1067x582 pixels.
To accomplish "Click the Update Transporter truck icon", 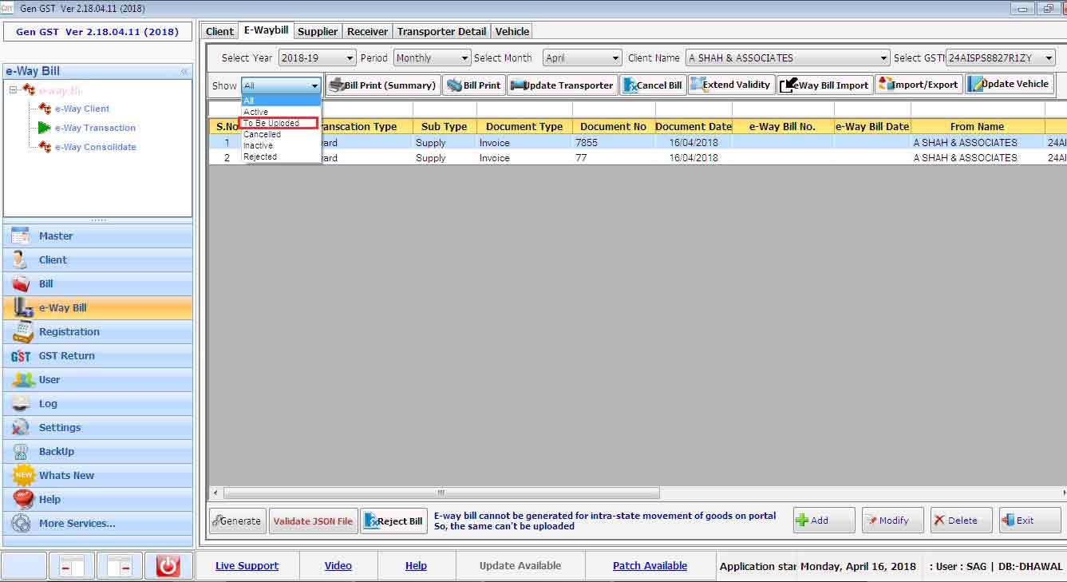I will pos(518,85).
